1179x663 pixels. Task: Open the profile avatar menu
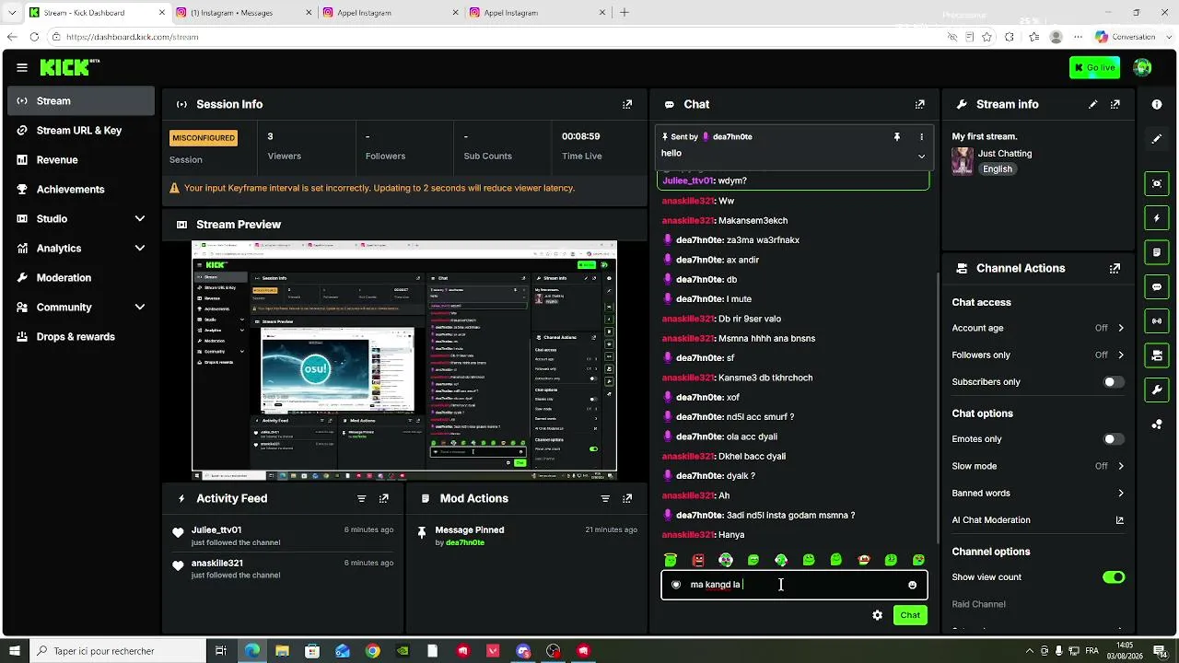1142,67
